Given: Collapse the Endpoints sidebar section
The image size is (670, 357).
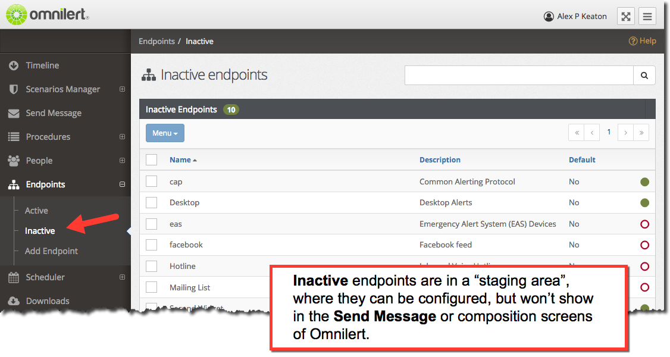Looking at the screenshot, I should tap(122, 184).
